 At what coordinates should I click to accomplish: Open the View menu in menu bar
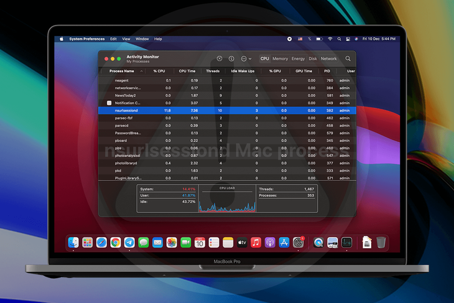point(126,39)
